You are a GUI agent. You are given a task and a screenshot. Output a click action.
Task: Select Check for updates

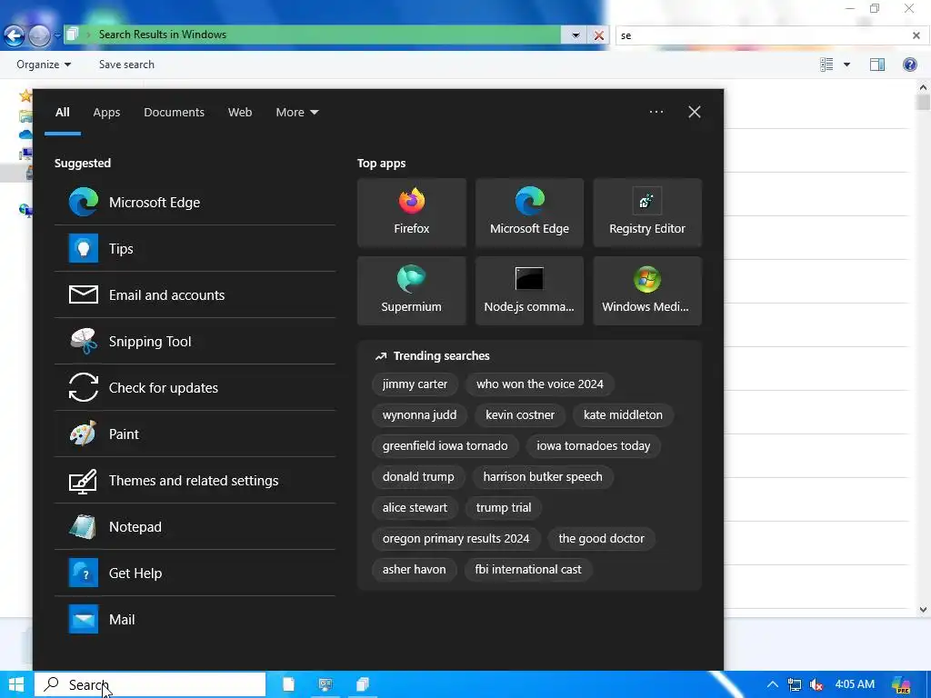[x=195, y=387]
